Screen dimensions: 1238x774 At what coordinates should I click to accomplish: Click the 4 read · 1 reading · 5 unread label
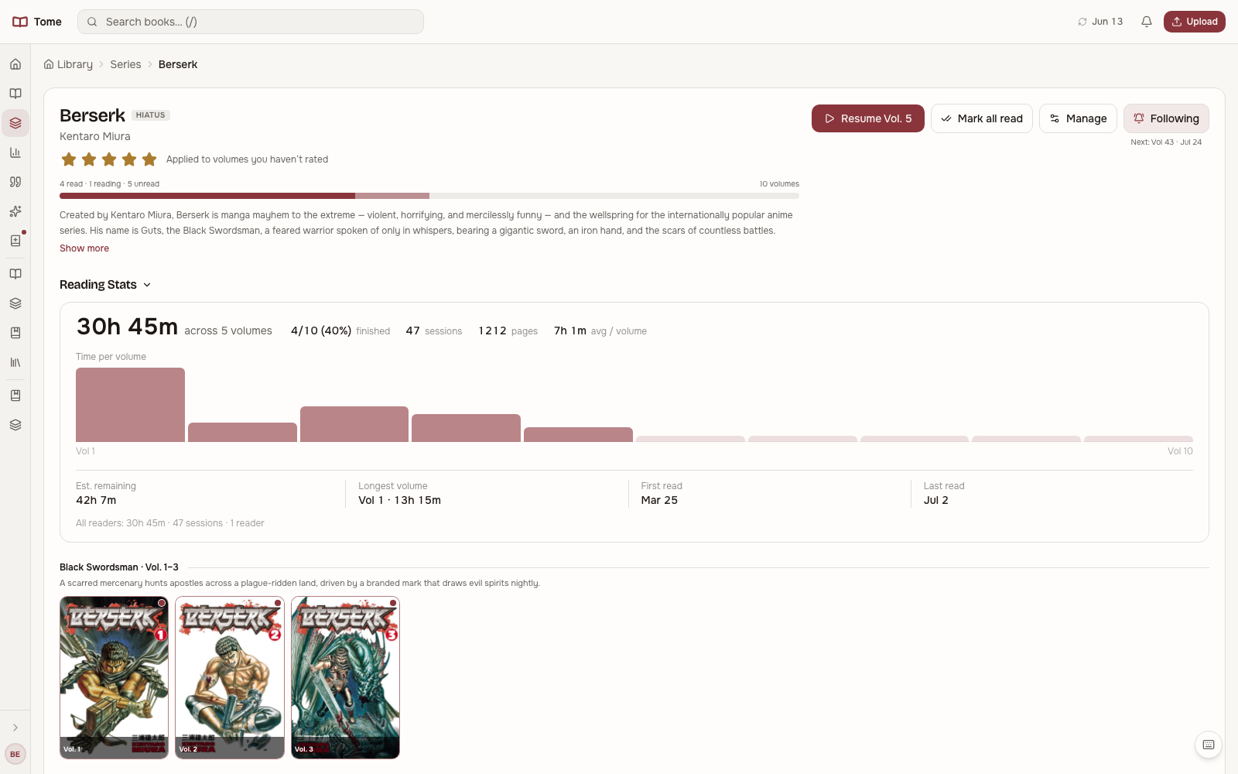click(109, 184)
